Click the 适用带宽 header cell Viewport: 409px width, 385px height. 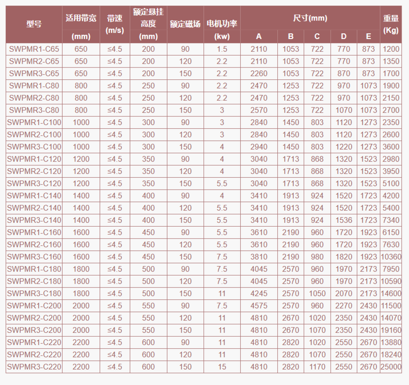tap(81, 24)
